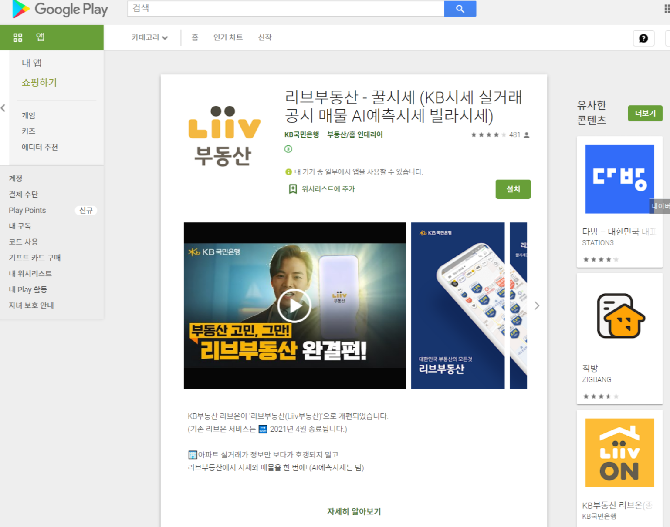The width and height of the screenshot is (670, 527).
Task: Open the 카테고리 dropdown
Action: pos(149,37)
